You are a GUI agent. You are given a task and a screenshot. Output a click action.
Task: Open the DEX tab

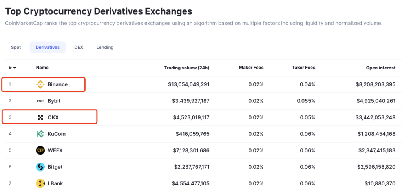79,47
